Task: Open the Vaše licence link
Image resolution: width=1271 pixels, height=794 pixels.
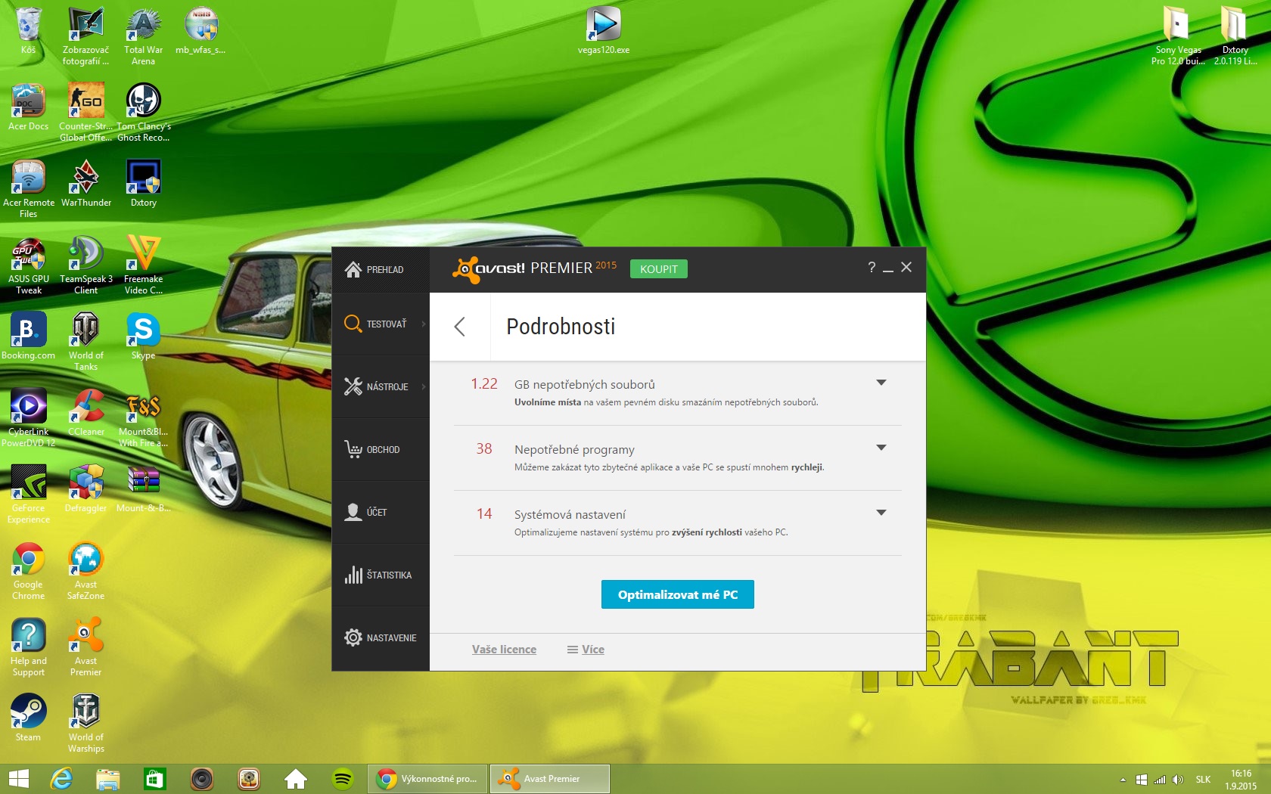Action: click(x=504, y=650)
